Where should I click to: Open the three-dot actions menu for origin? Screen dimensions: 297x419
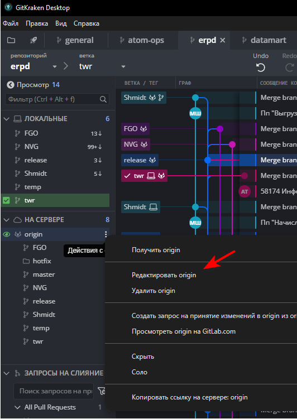point(106,234)
